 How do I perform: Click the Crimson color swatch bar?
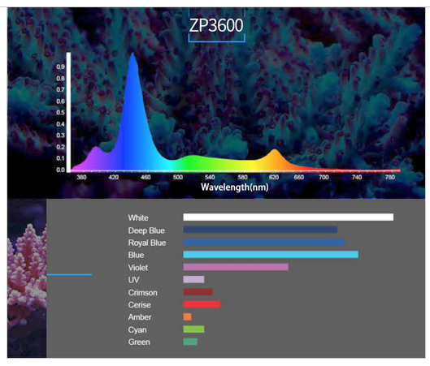(x=198, y=292)
